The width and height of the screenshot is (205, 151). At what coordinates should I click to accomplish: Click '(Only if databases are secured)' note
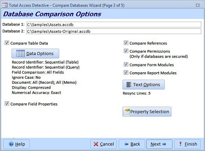click(159, 57)
